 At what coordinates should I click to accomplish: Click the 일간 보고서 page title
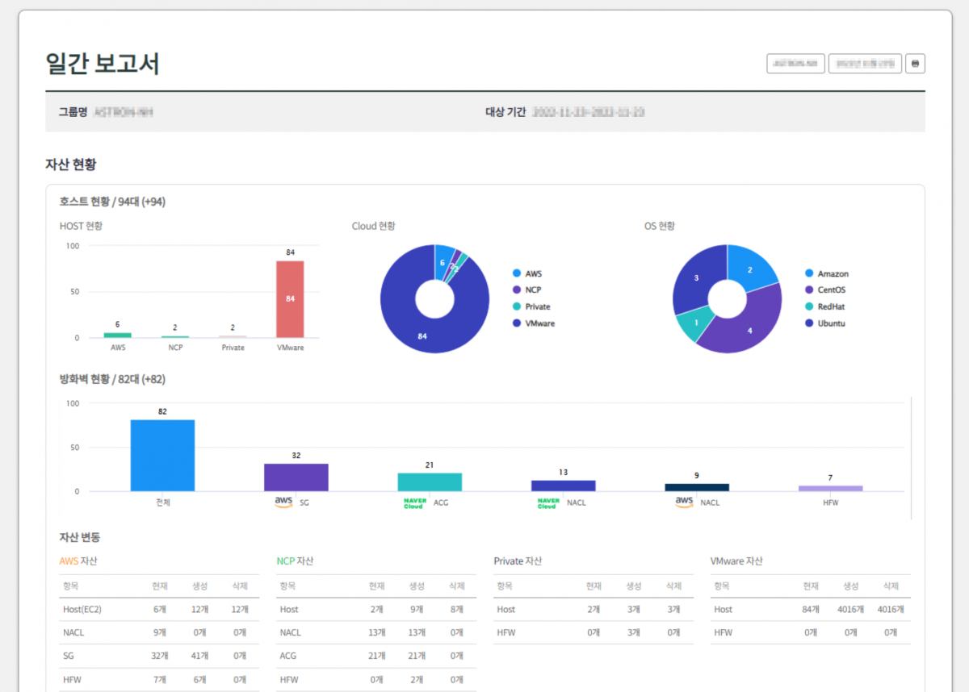tap(103, 64)
